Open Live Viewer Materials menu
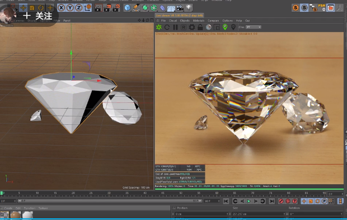 coord(199,21)
